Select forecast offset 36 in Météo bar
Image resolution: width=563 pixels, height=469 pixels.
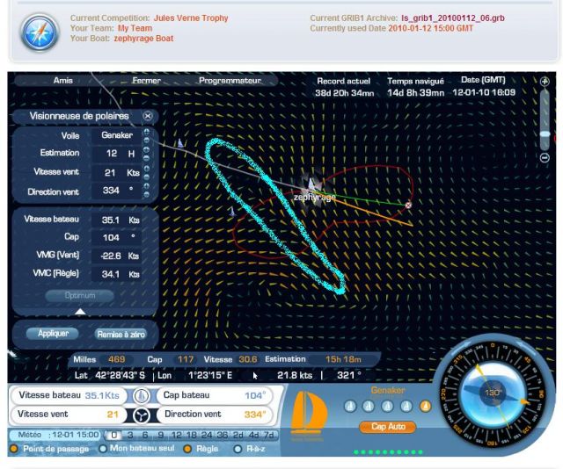pyautogui.click(x=223, y=435)
